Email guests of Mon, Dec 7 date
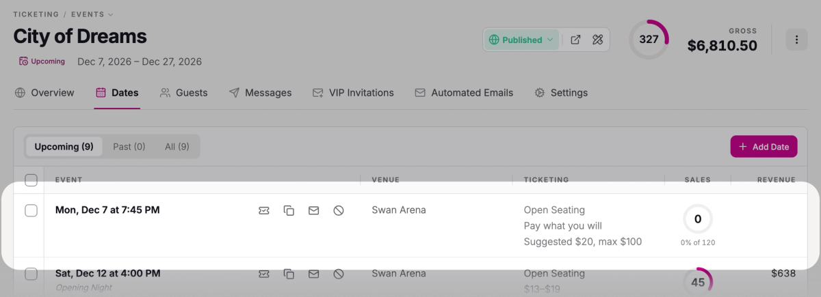821x297 pixels. click(x=313, y=210)
